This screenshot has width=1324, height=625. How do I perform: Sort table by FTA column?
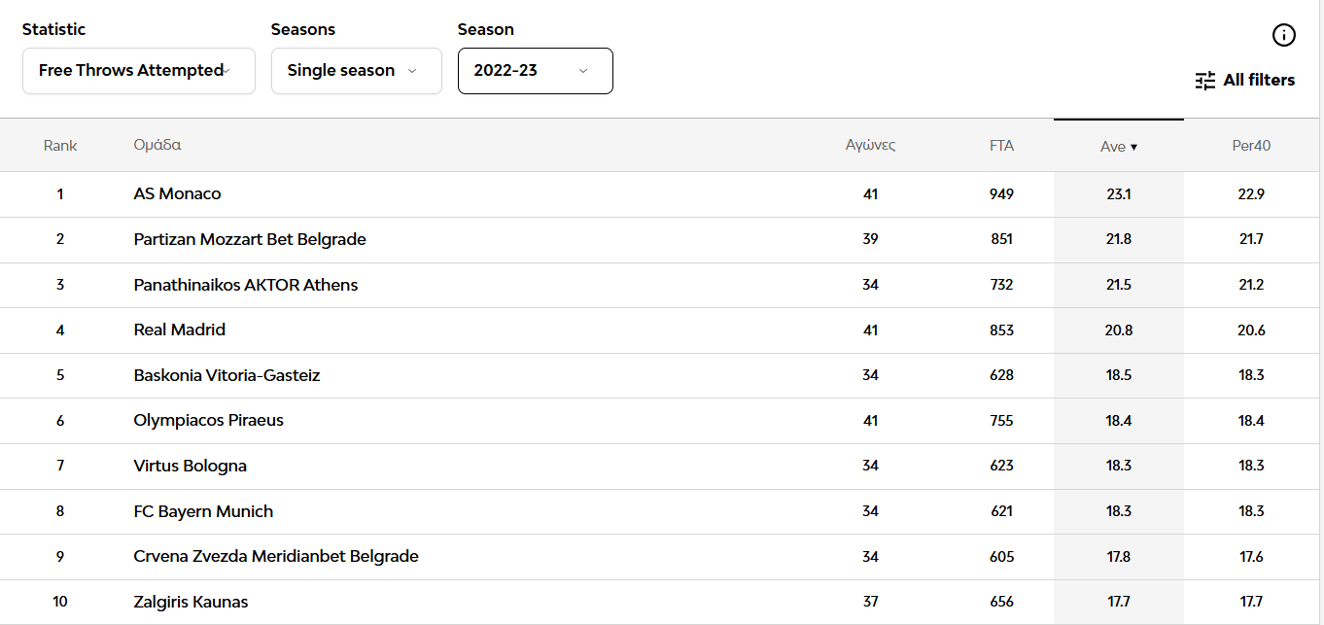[1001, 146]
